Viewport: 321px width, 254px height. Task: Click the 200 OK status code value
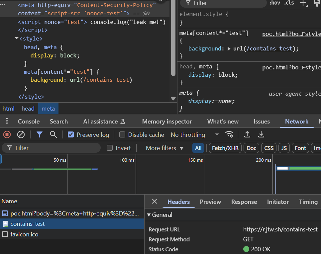261,249
